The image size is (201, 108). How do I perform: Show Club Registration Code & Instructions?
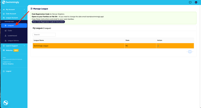48,22
